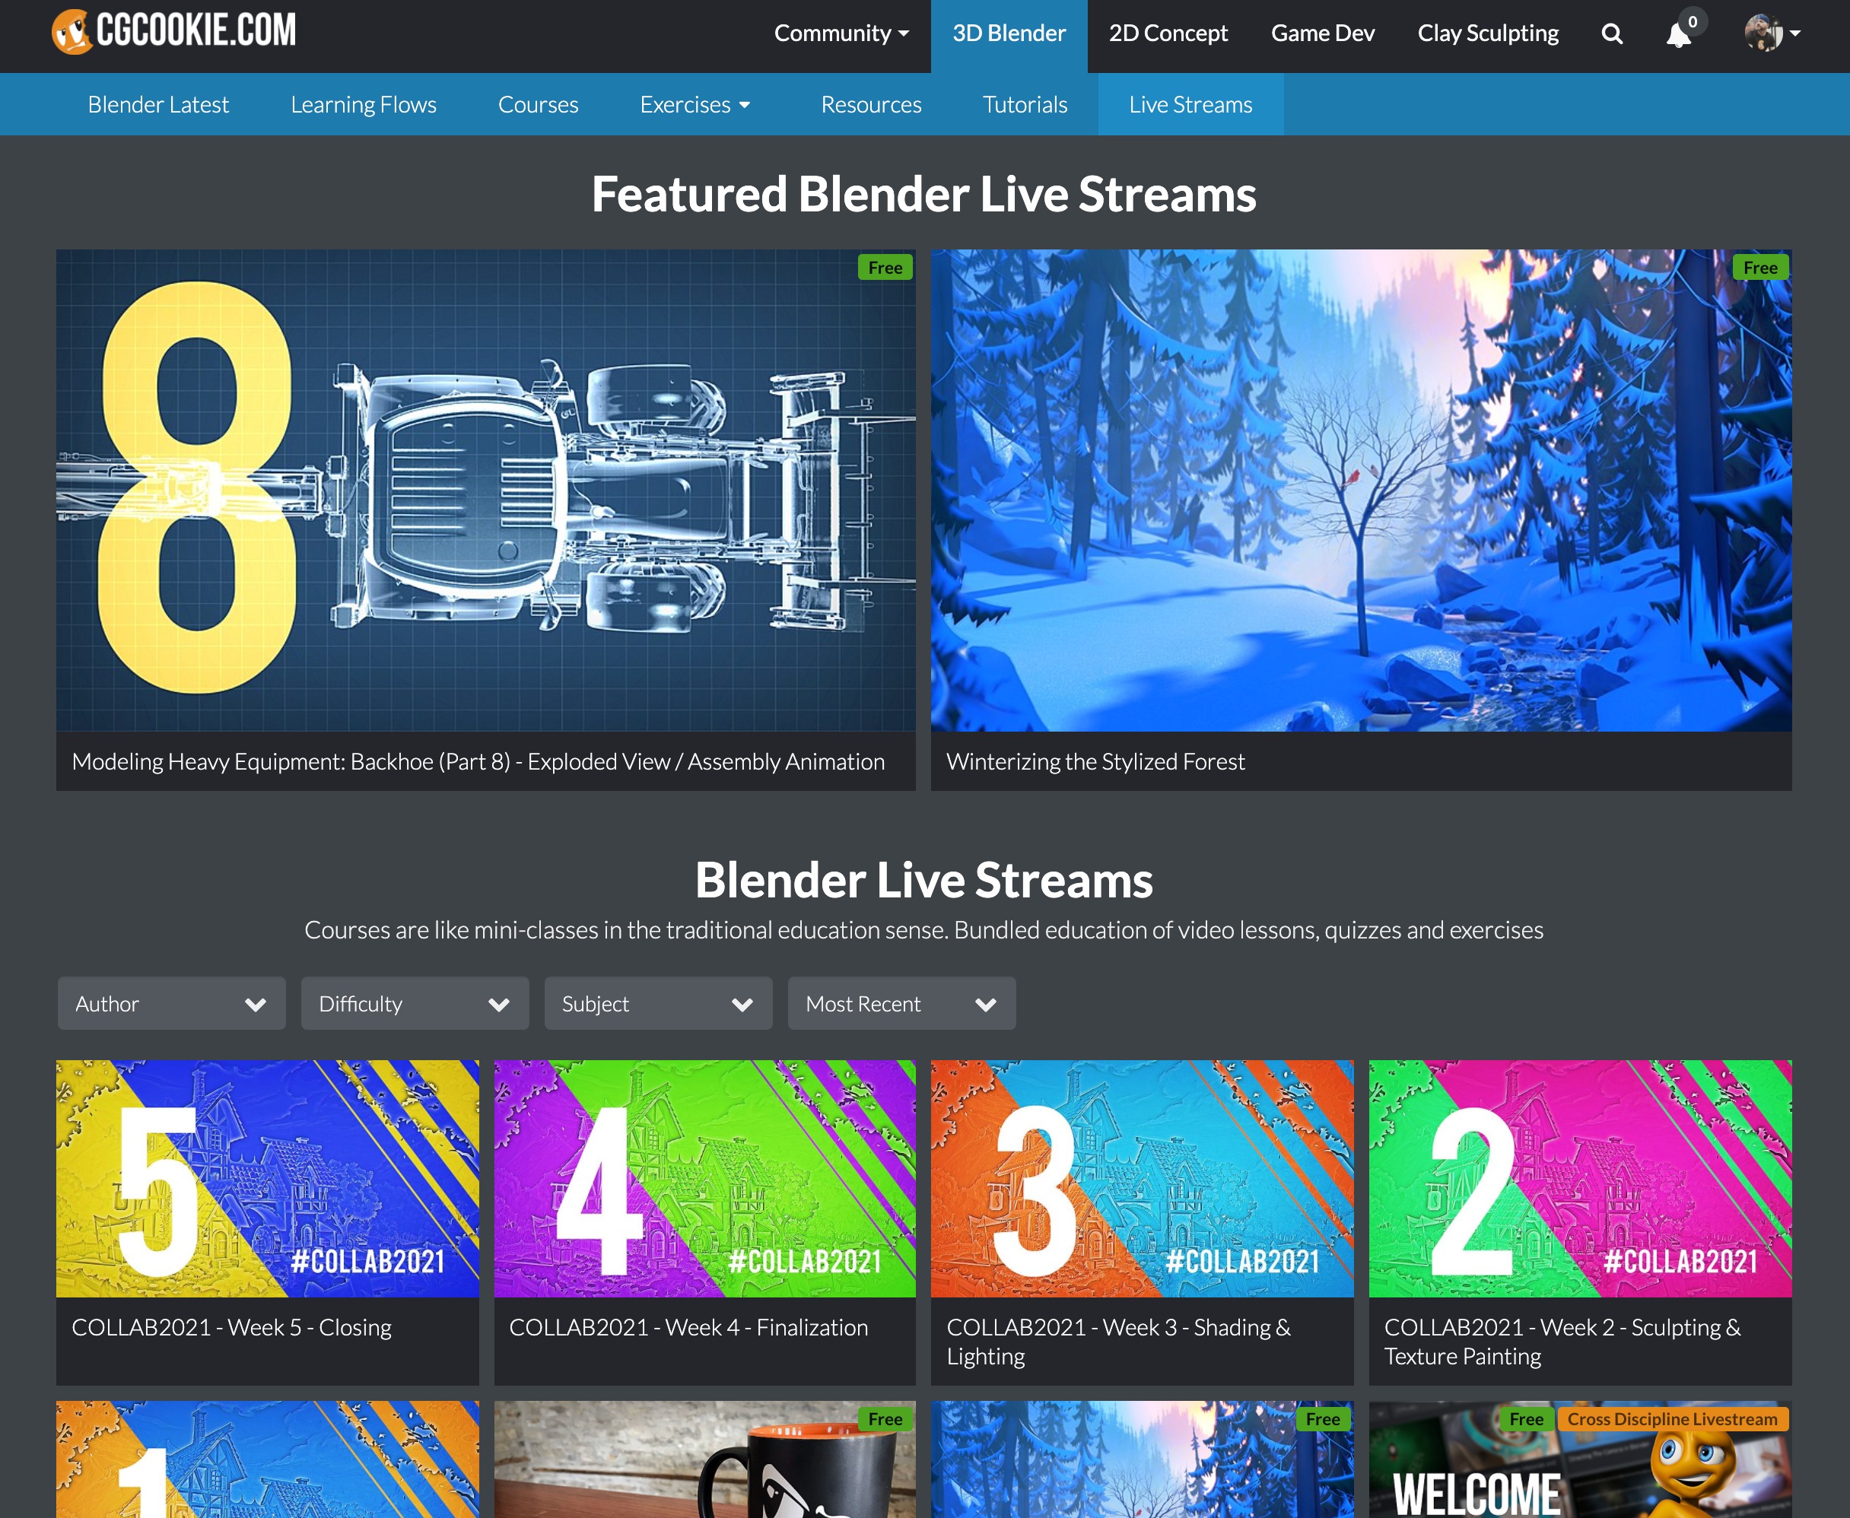
Task: Open COLLAB2021 Week 3 Shading thumbnail
Action: (1142, 1178)
